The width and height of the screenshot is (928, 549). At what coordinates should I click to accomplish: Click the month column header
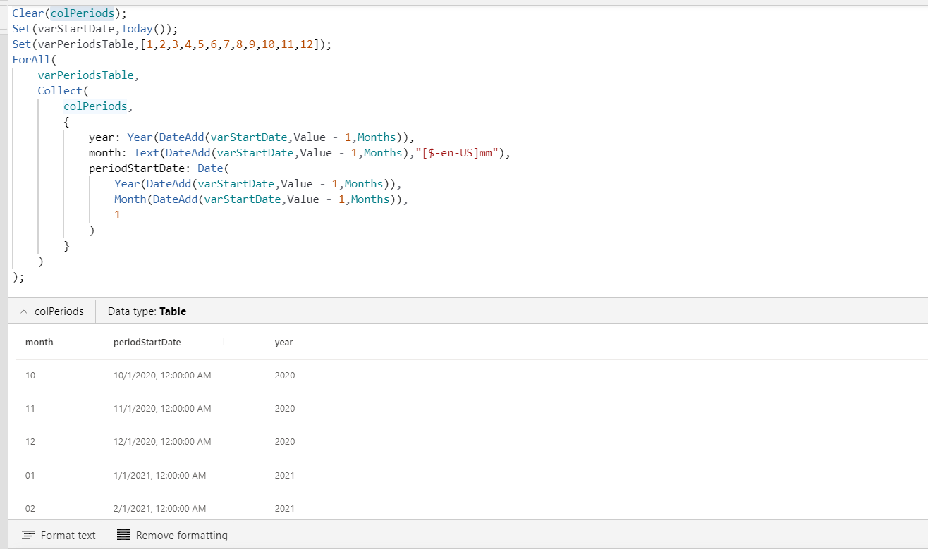(39, 343)
